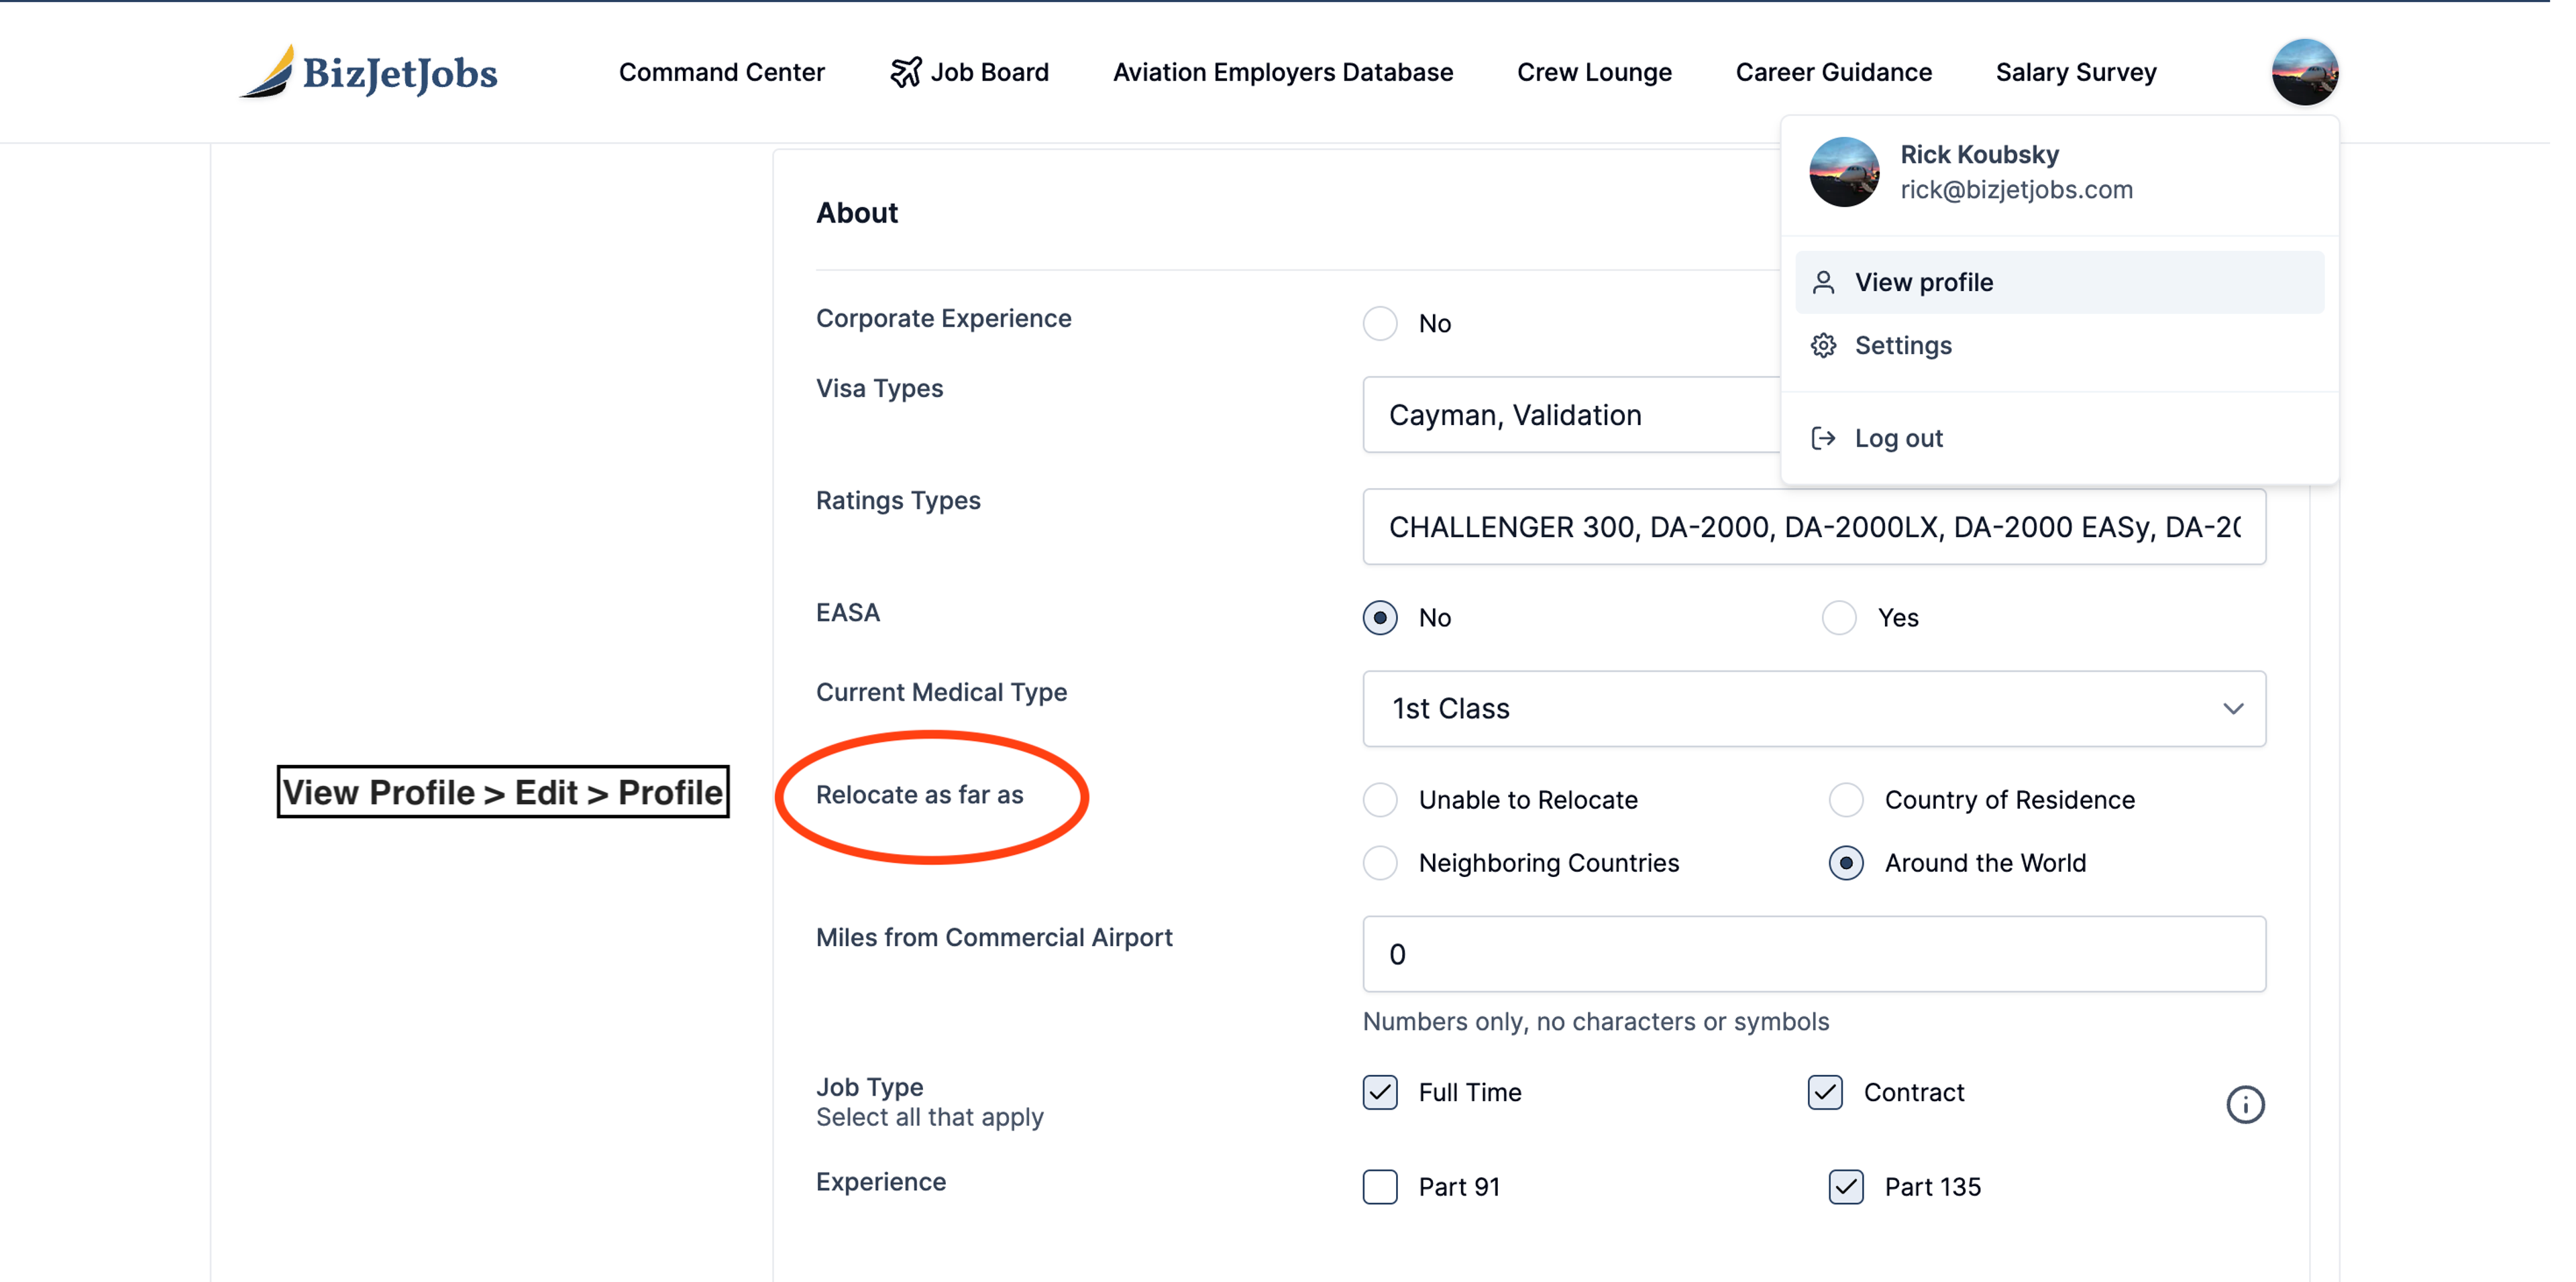
Task: Expand the Current Medical Type dropdown
Action: click(1813, 709)
